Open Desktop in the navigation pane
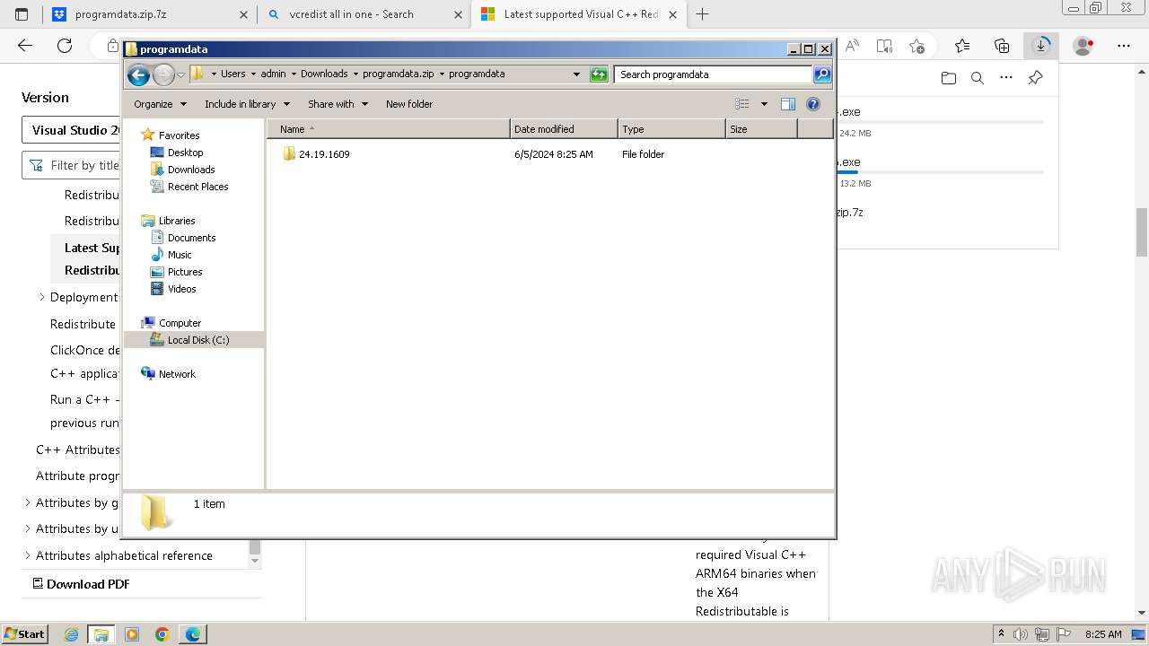Viewport: 1149px width, 646px height. click(x=185, y=153)
